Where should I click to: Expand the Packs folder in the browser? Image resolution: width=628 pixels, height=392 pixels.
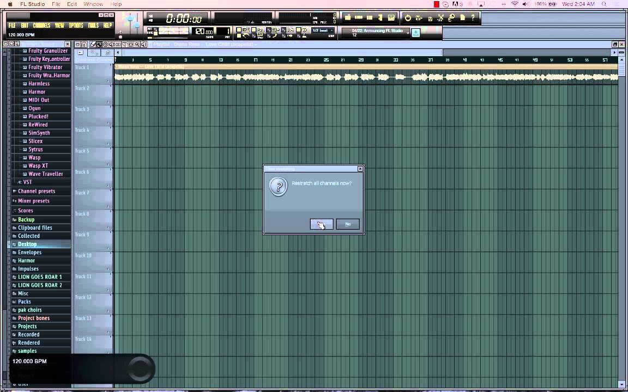click(x=24, y=302)
